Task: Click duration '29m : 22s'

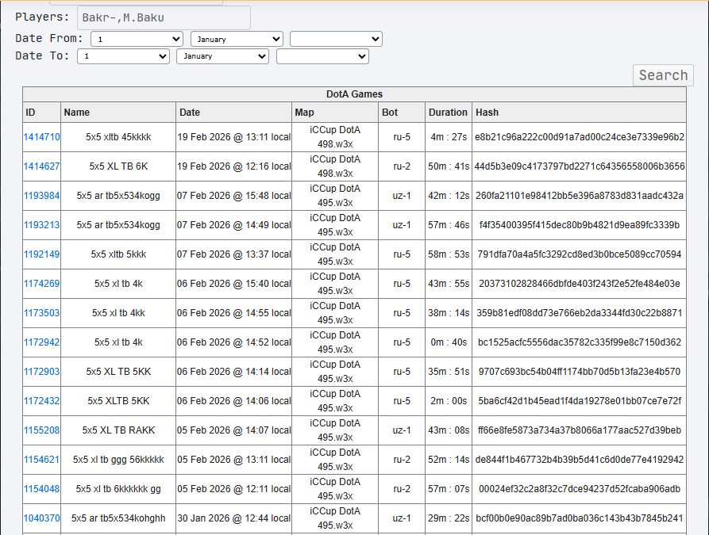Action: tap(449, 518)
